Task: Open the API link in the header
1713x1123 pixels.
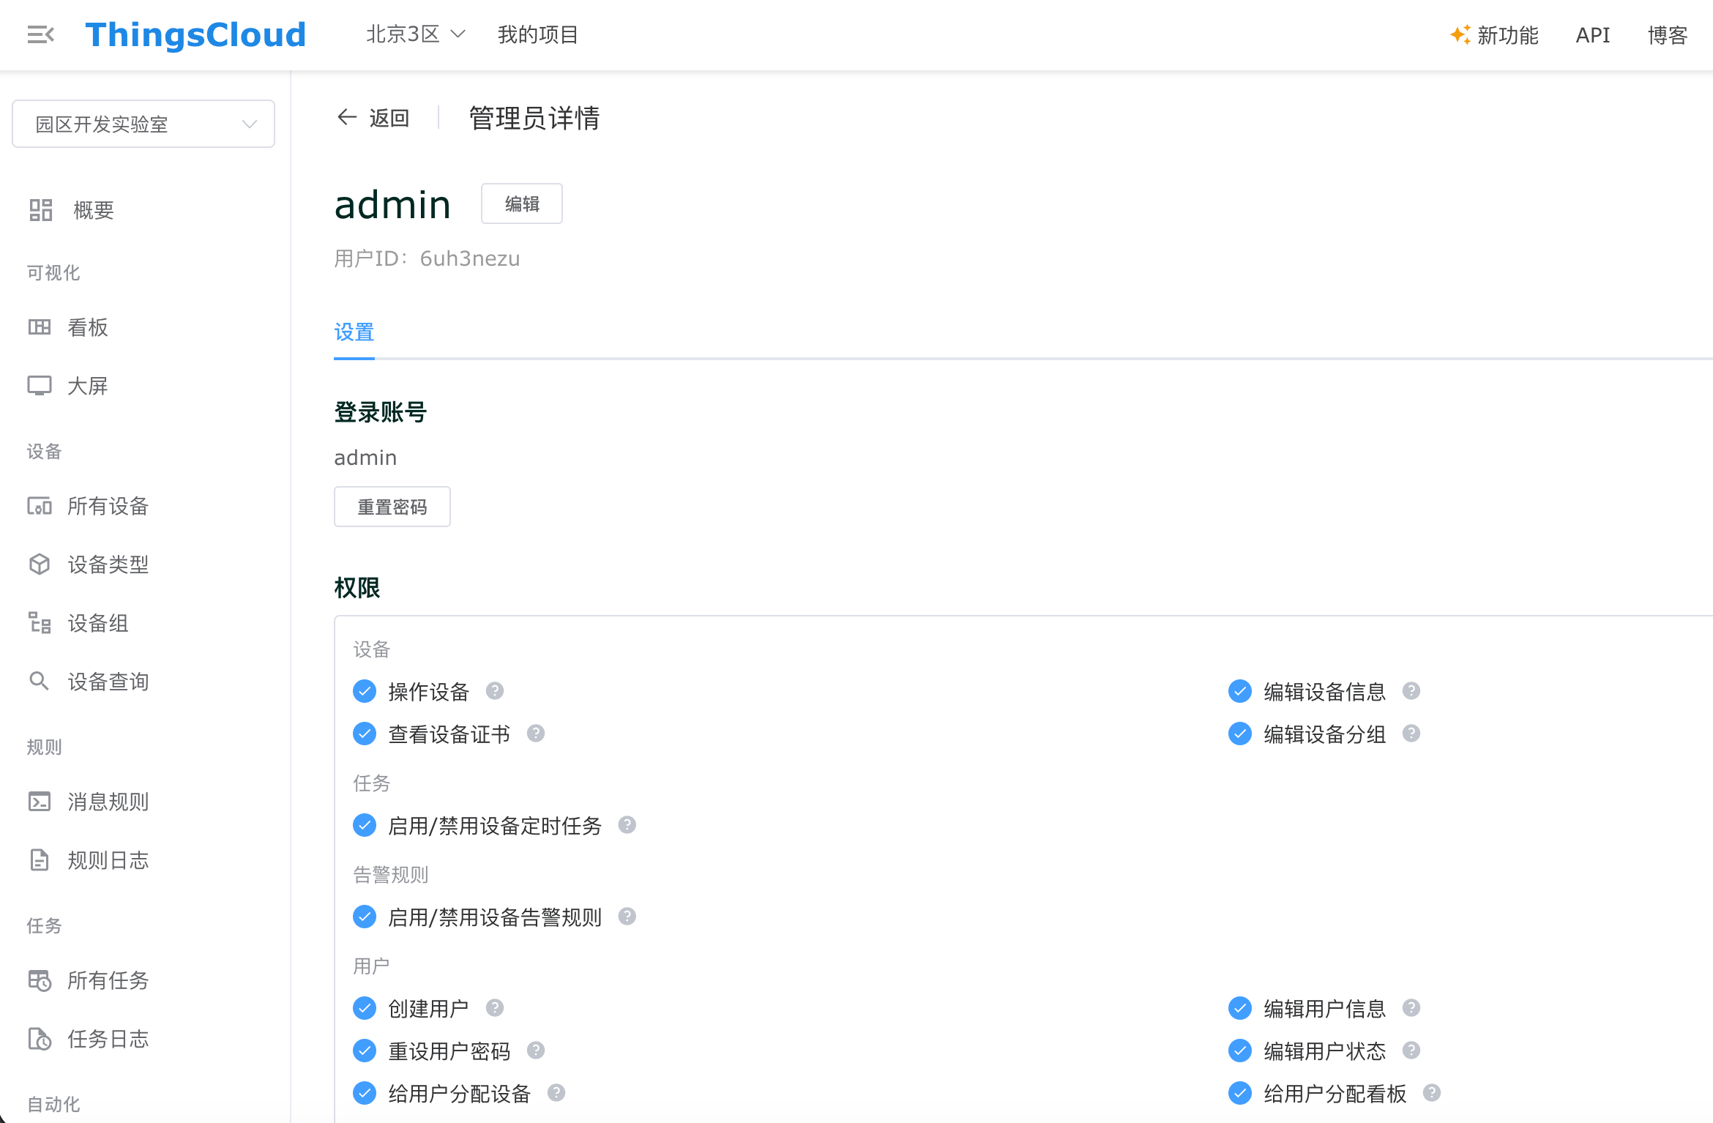Action: click(1592, 34)
